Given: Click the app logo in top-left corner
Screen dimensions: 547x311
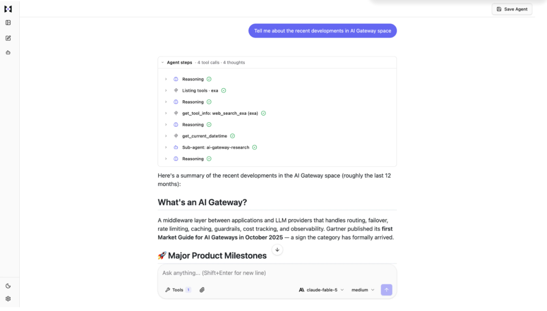Looking at the screenshot, I should coord(8,9).
